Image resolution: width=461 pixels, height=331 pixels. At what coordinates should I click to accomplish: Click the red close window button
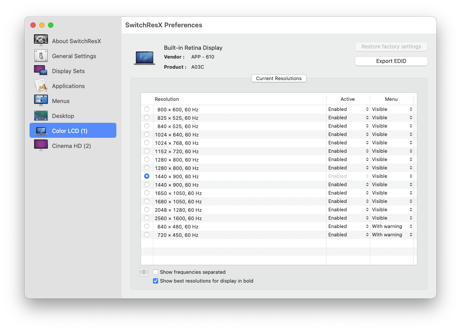[x=33, y=25]
